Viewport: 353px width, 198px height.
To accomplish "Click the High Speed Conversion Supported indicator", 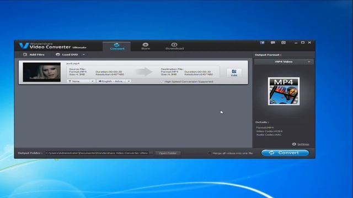I will pyautogui.click(x=187, y=81).
